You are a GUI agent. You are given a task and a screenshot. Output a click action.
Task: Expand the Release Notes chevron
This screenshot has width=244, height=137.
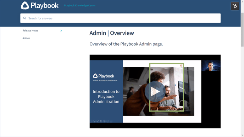coord(61,31)
